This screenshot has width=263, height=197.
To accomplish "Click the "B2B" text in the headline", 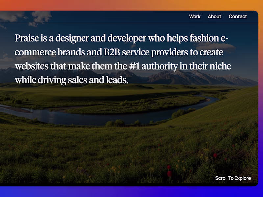I will pos(112,52).
